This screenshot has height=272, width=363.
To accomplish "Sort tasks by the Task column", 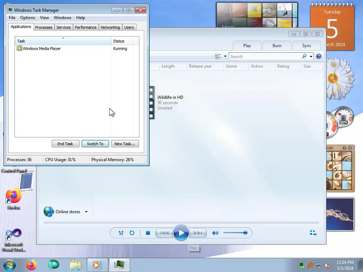I will (63, 41).
